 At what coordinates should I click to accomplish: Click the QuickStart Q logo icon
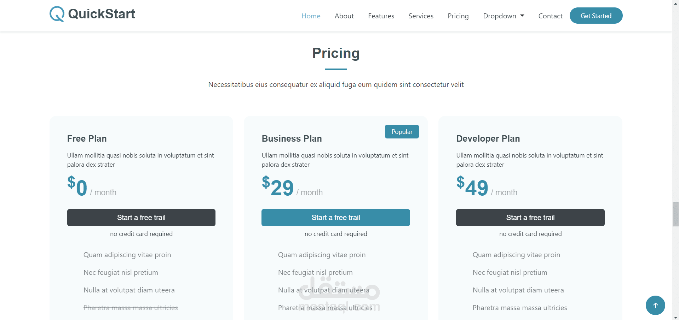click(57, 14)
